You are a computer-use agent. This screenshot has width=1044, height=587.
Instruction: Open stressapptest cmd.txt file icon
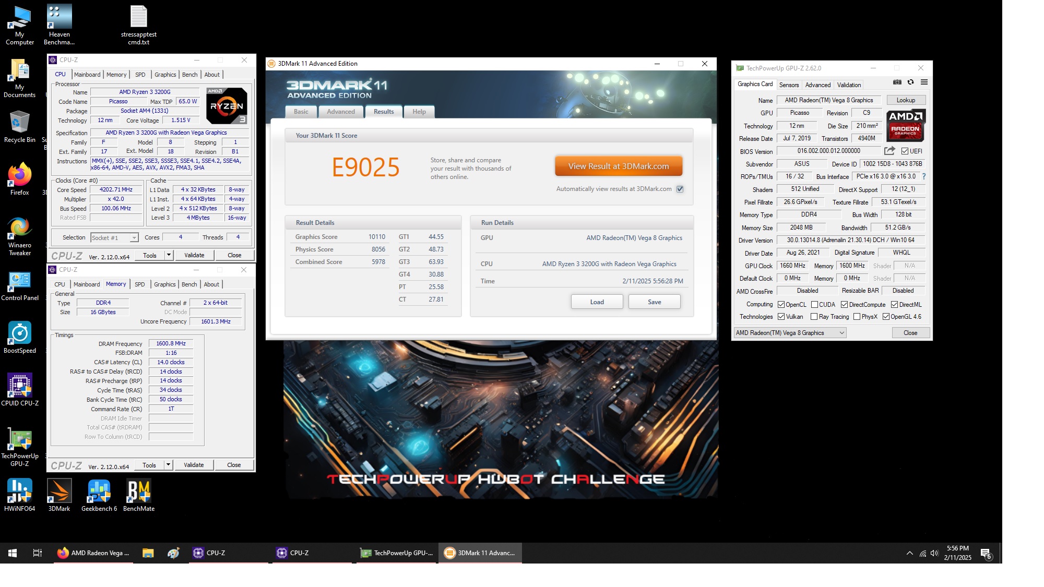pyautogui.click(x=139, y=25)
